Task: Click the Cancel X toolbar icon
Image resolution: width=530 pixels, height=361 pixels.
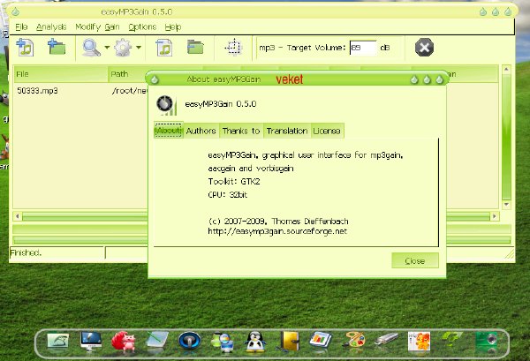Action: click(x=424, y=48)
